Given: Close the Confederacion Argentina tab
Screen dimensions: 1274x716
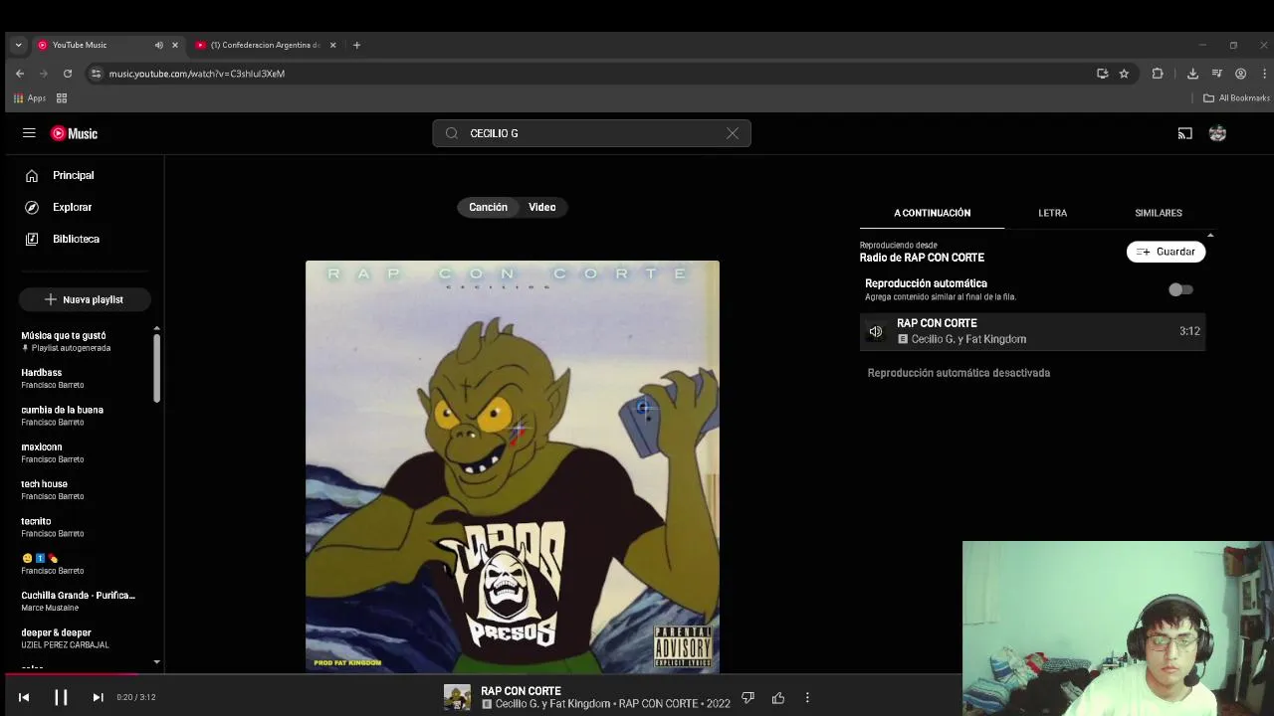Looking at the screenshot, I should click(332, 45).
